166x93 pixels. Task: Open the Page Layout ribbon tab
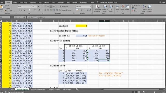click(23, 2)
